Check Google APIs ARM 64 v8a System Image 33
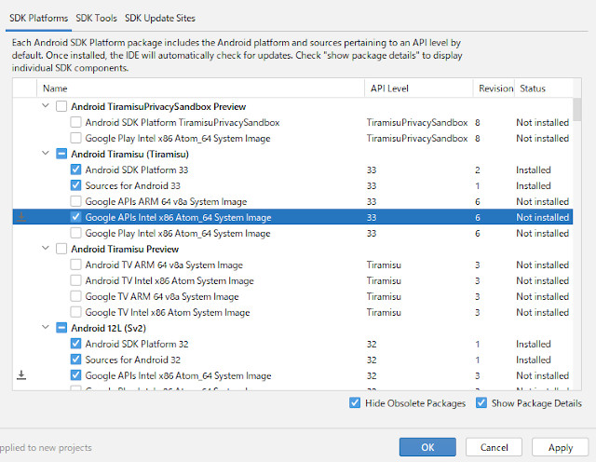The height and width of the screenshot is (462, 596). 75,201
